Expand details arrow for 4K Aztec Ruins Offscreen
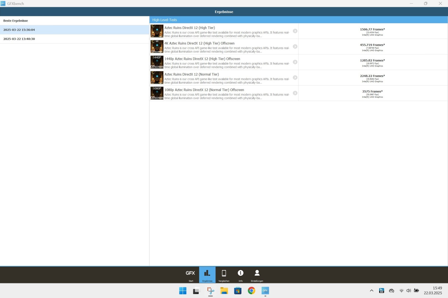 point(295,47)
